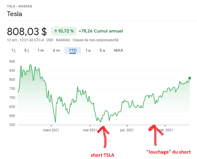Screen dimensions: 197x159
Task: Click the "sept. 2021" axis label
Action: pyautogui.click(x=165, y=130)
